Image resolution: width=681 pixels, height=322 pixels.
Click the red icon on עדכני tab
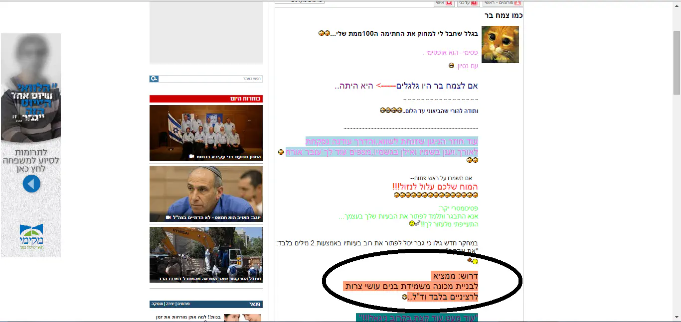point(473,2)
